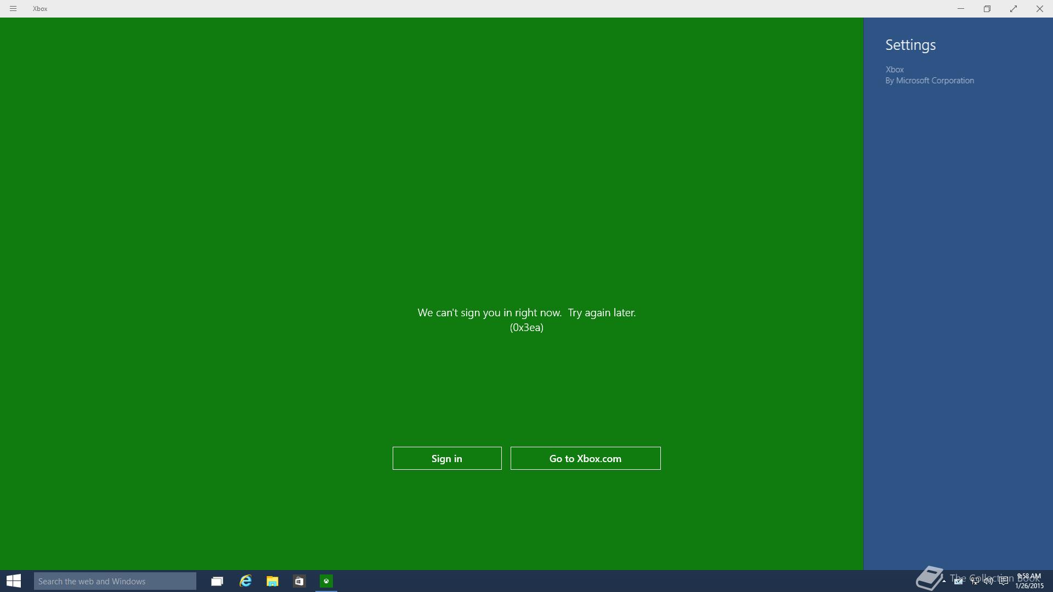Open Go to Xbox.com
1053x592 pixels.
(x=586, y=458)
